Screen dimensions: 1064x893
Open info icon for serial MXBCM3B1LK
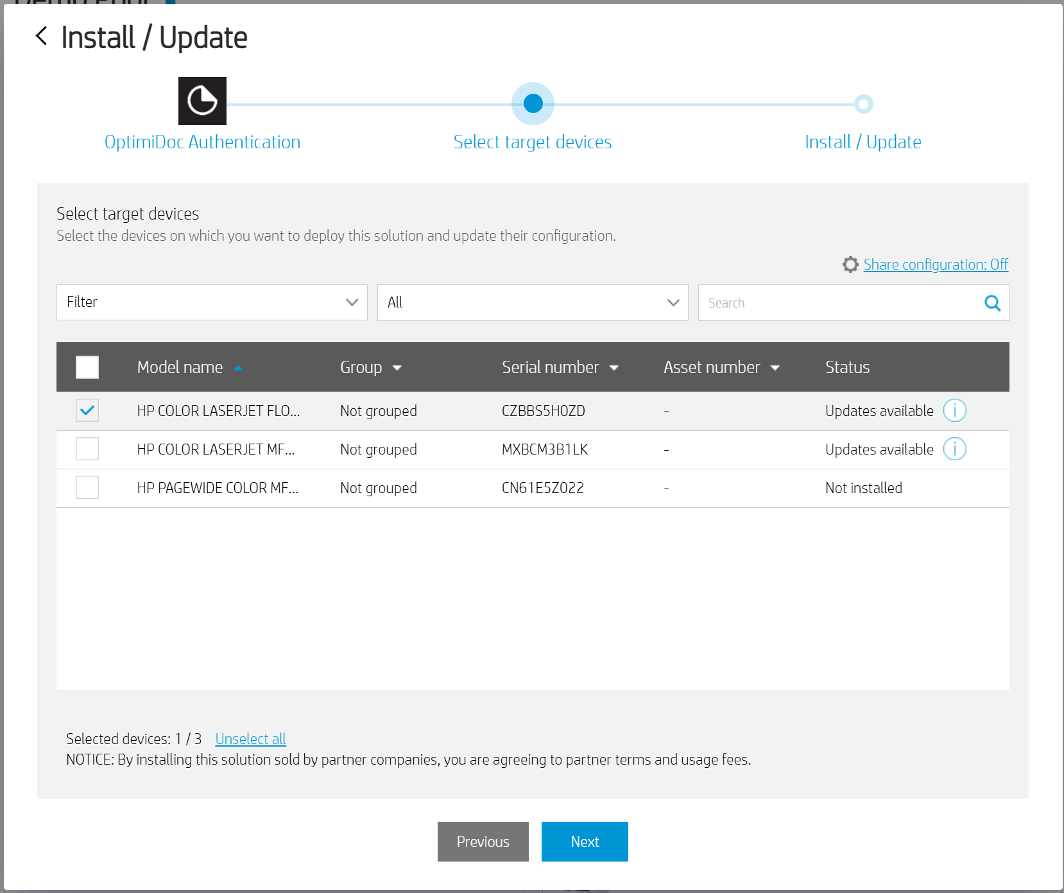click(x=954, y=449)
